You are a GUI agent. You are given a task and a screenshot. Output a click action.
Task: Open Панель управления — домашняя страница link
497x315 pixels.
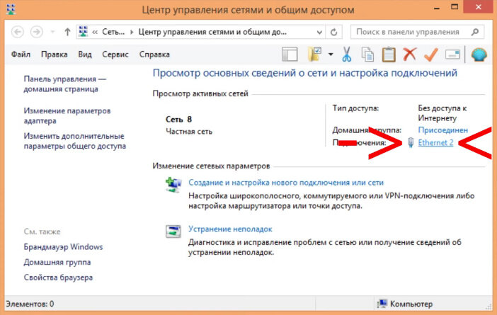[x=65, y=84]
